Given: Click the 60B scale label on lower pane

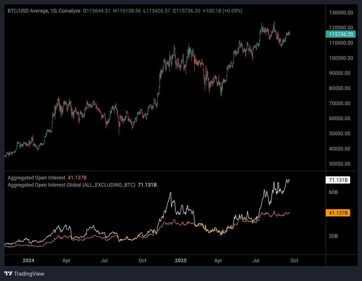Looking at the screenshot, I should pos(333,192).
